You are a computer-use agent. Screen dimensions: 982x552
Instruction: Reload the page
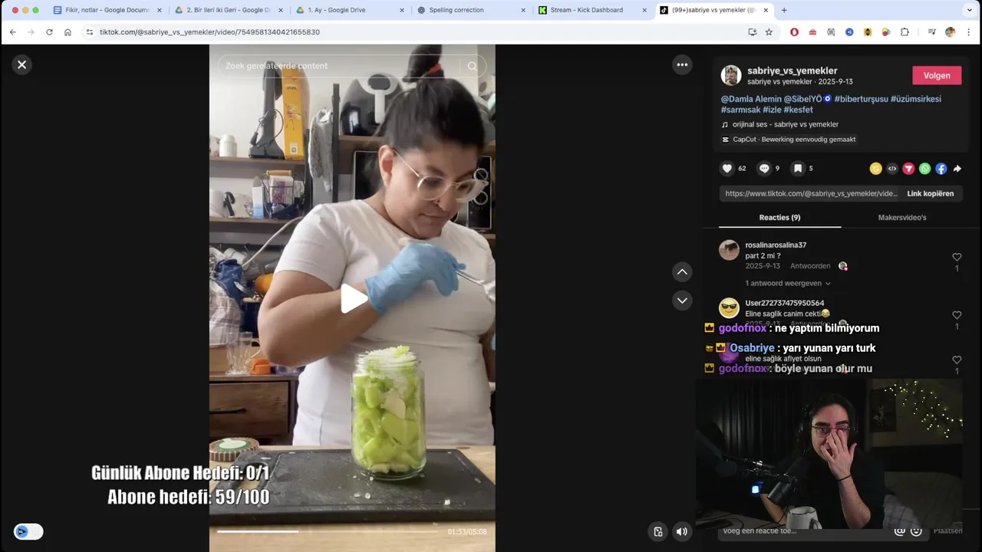49,32
